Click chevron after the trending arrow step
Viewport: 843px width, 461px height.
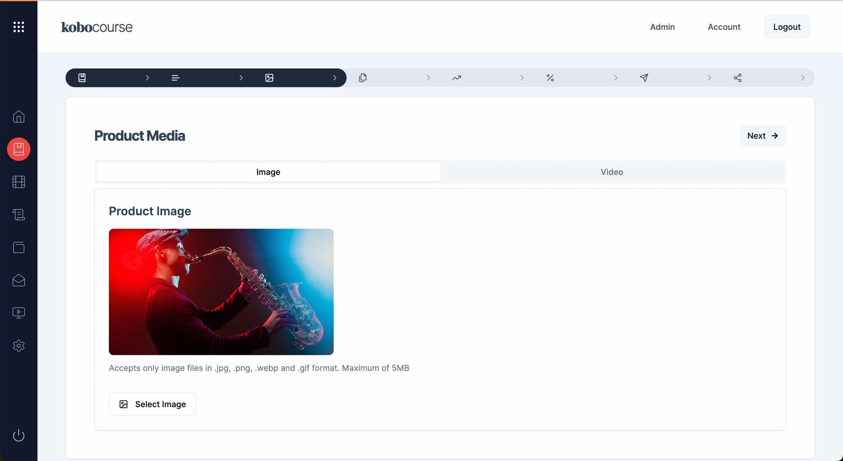(522, 78)
